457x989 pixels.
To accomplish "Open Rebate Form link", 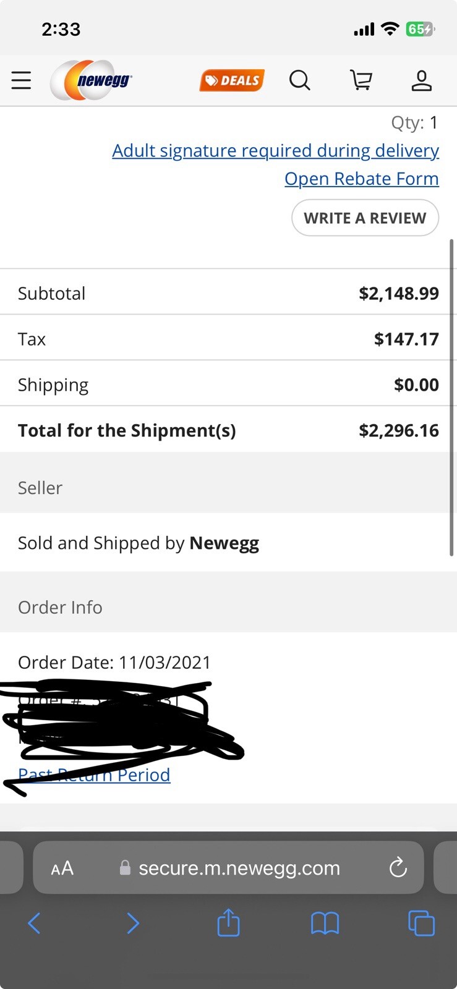I will tap(362, 179).
